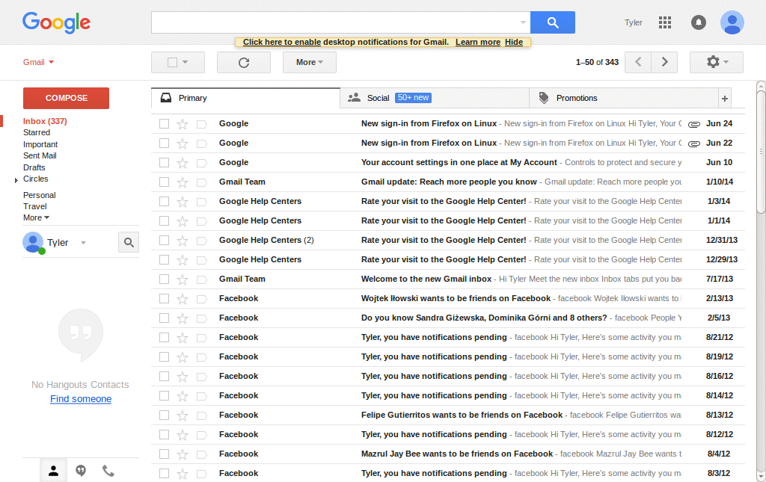The height and width of the screenshot is (482, 766).
Task: Select the Hangouts phone call tab icon
Action: point(107,470)
